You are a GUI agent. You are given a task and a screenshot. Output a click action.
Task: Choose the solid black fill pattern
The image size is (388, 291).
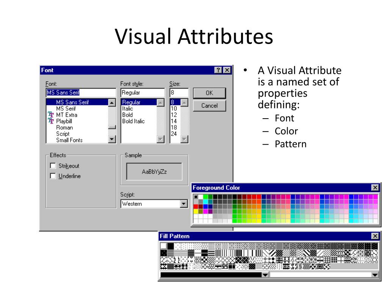[x=171, y=246]
